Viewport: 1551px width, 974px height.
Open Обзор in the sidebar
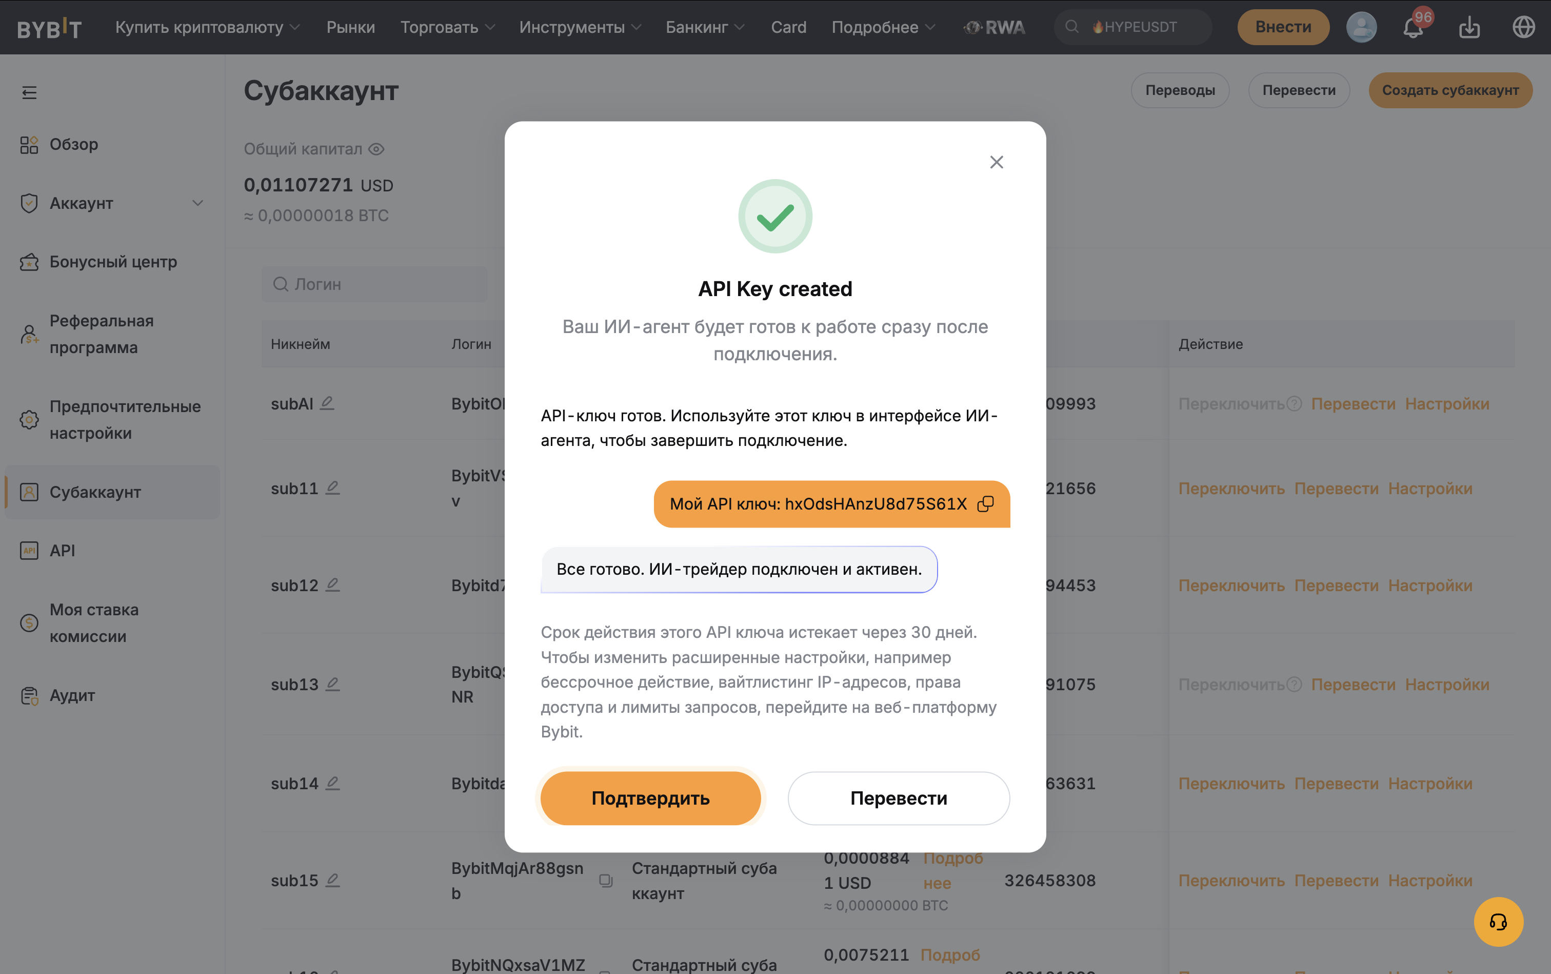pos(73,144)
